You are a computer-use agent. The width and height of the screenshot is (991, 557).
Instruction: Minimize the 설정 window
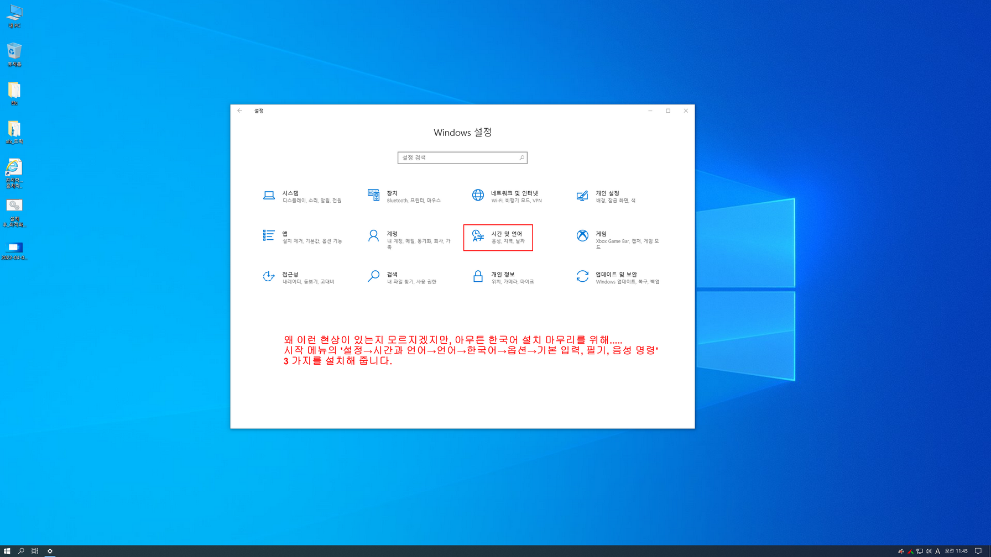(x=650, y=111)
